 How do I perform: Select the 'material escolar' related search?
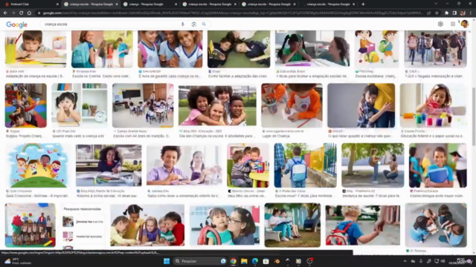click(x=83, y=237)
